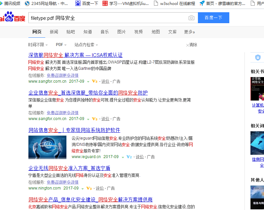Open the 计算机 book title link in sidebar
264x210 pixels.
click(258, 108)
